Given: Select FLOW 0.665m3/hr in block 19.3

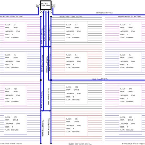Looking at the screenshot, I should (x=126, y=130).
